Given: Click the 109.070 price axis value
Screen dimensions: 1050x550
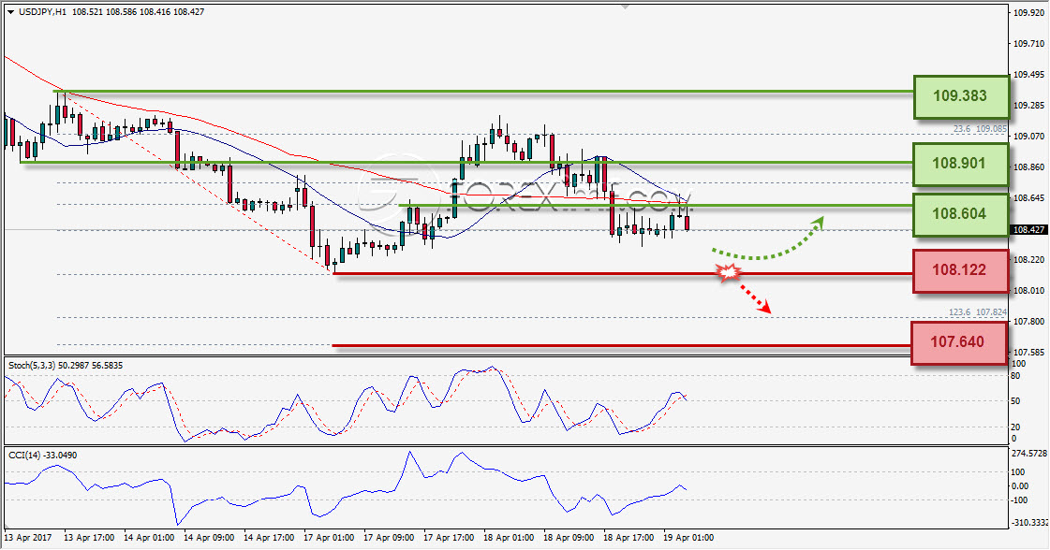Looking at the screenshot, I should [x=1029, y=136].
